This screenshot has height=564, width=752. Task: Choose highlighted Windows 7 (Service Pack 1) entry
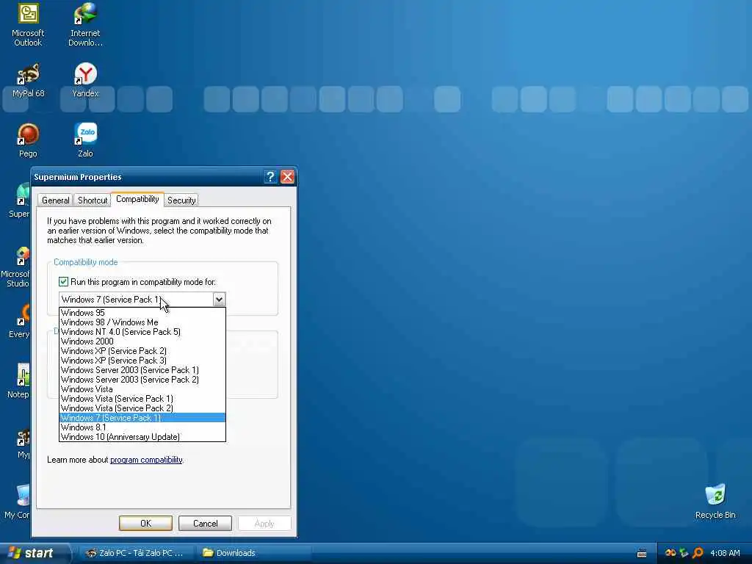pos(142,418)
